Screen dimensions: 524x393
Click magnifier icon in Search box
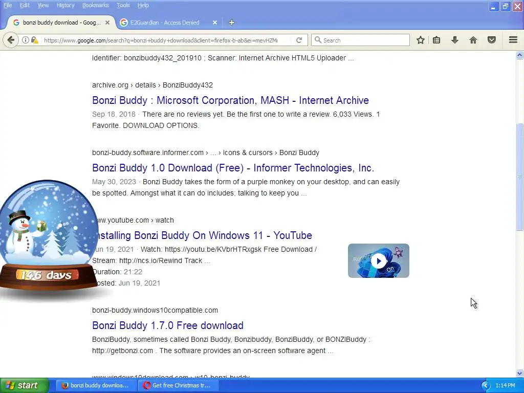[x=318, y=40]
